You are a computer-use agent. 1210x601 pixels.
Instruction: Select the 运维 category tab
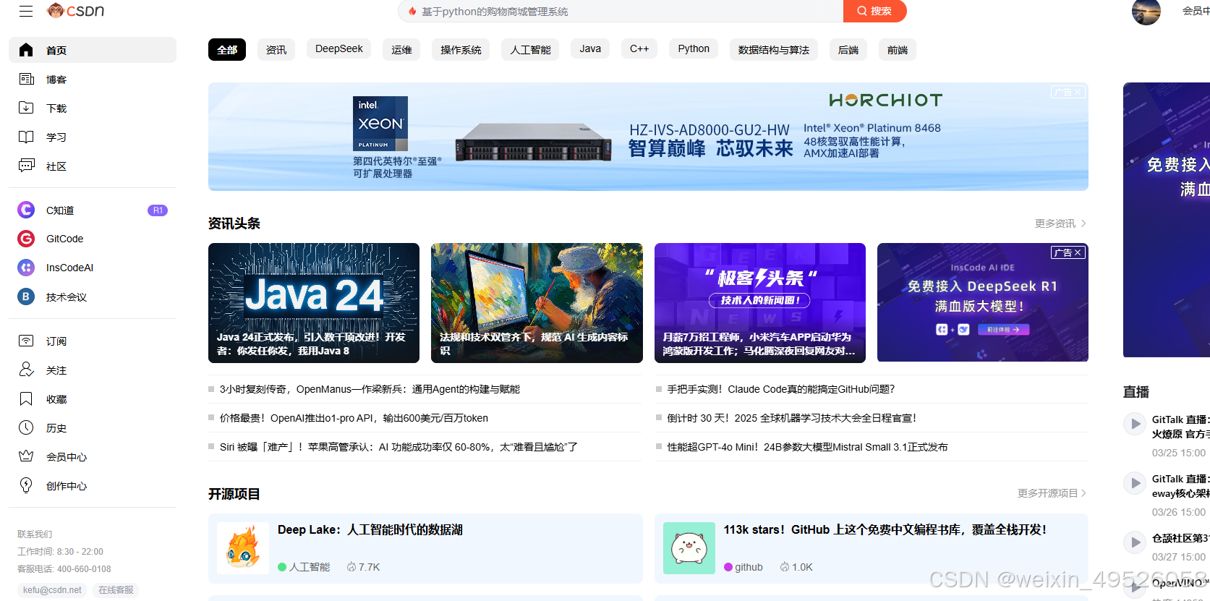pos(402,49)
